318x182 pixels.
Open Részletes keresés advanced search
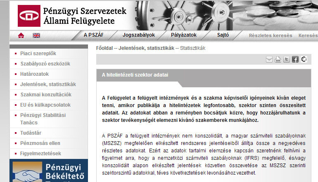271,35
